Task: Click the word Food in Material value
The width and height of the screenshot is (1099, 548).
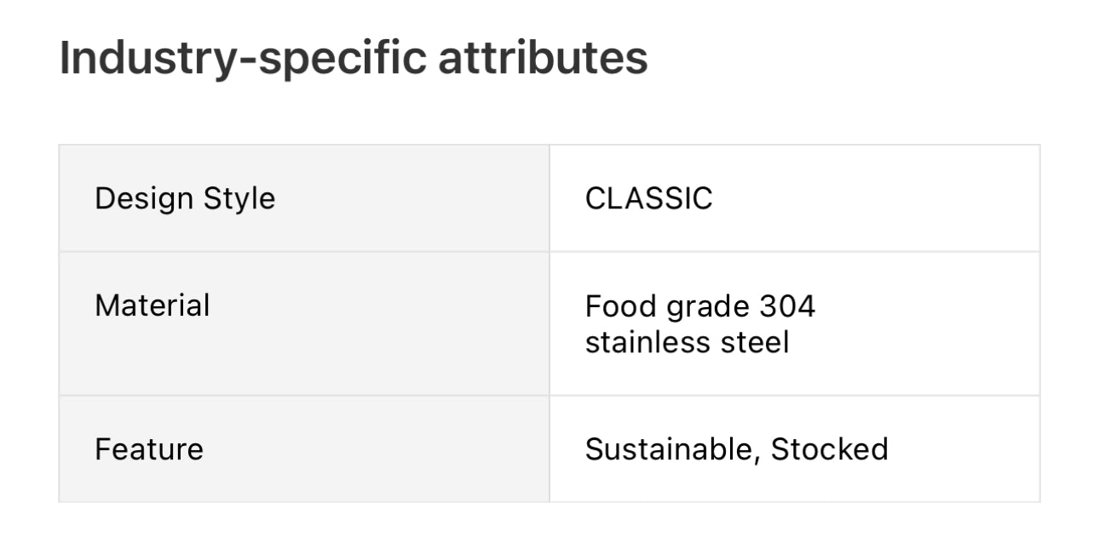Action: click(621, 306)
